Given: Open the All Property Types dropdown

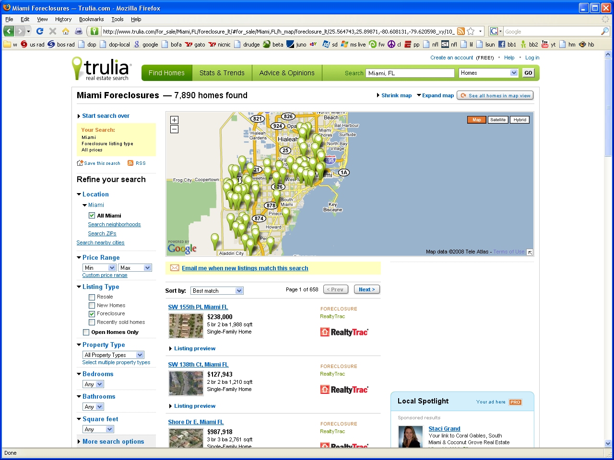Looking at the screenshot, I should (x=113, y=355).
